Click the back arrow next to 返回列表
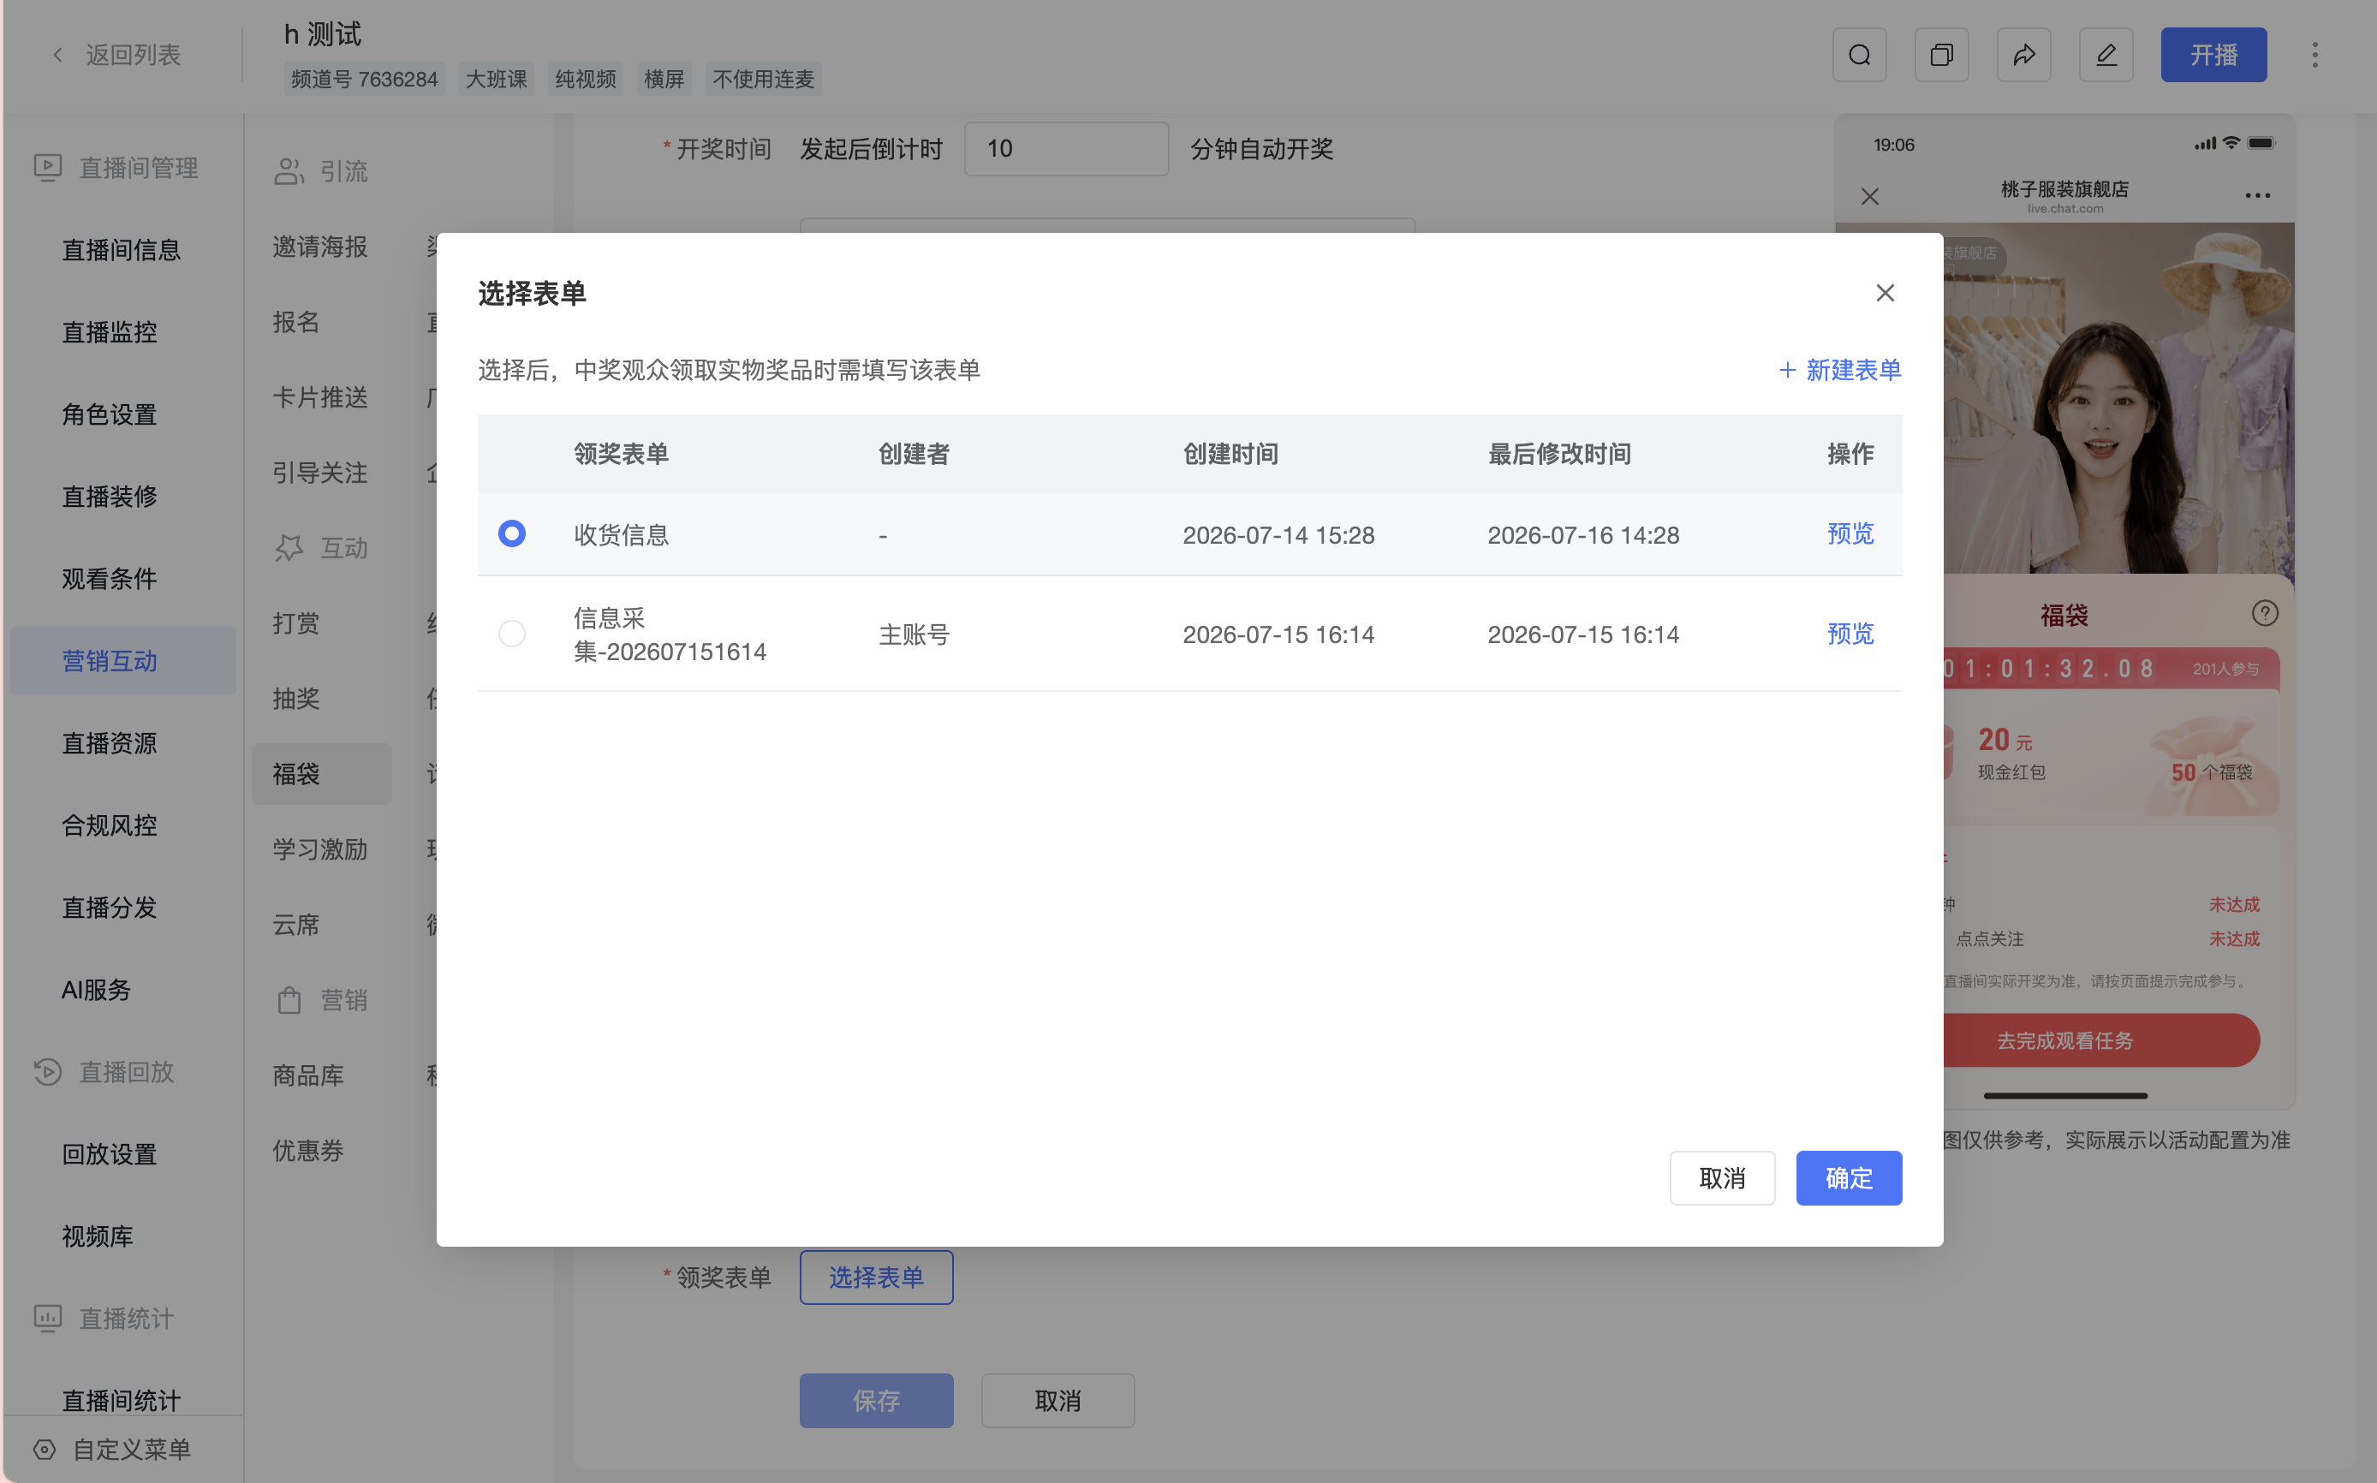The width and height of the screenshot is (2377, 1483). click(58, 55)
